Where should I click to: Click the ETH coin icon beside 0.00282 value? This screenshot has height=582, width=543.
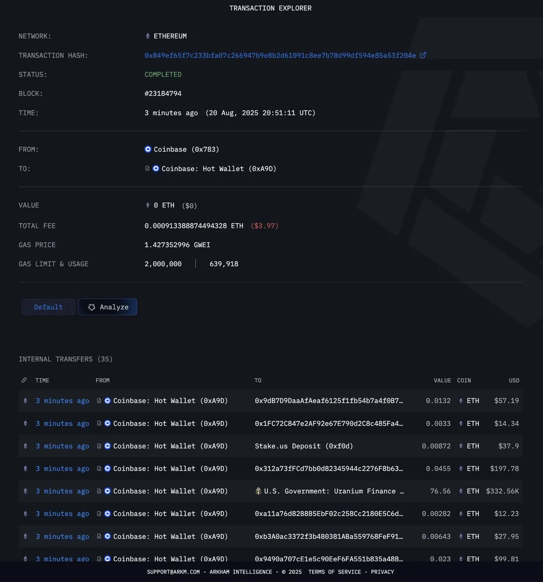(461, 514)
